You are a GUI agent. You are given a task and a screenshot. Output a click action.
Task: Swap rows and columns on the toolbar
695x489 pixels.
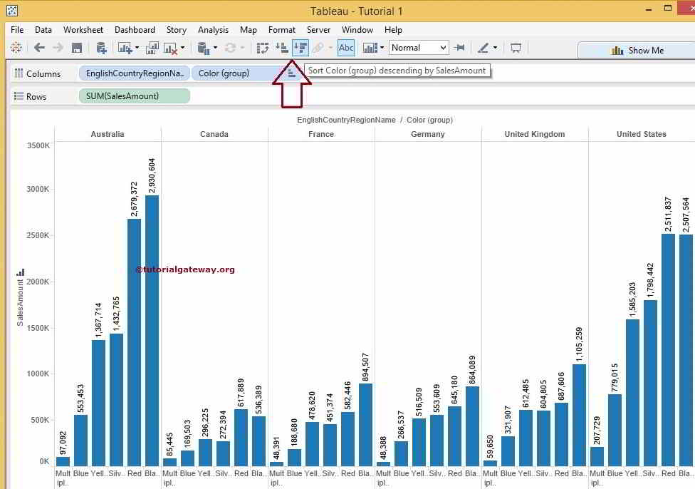(x=262, y=47)
